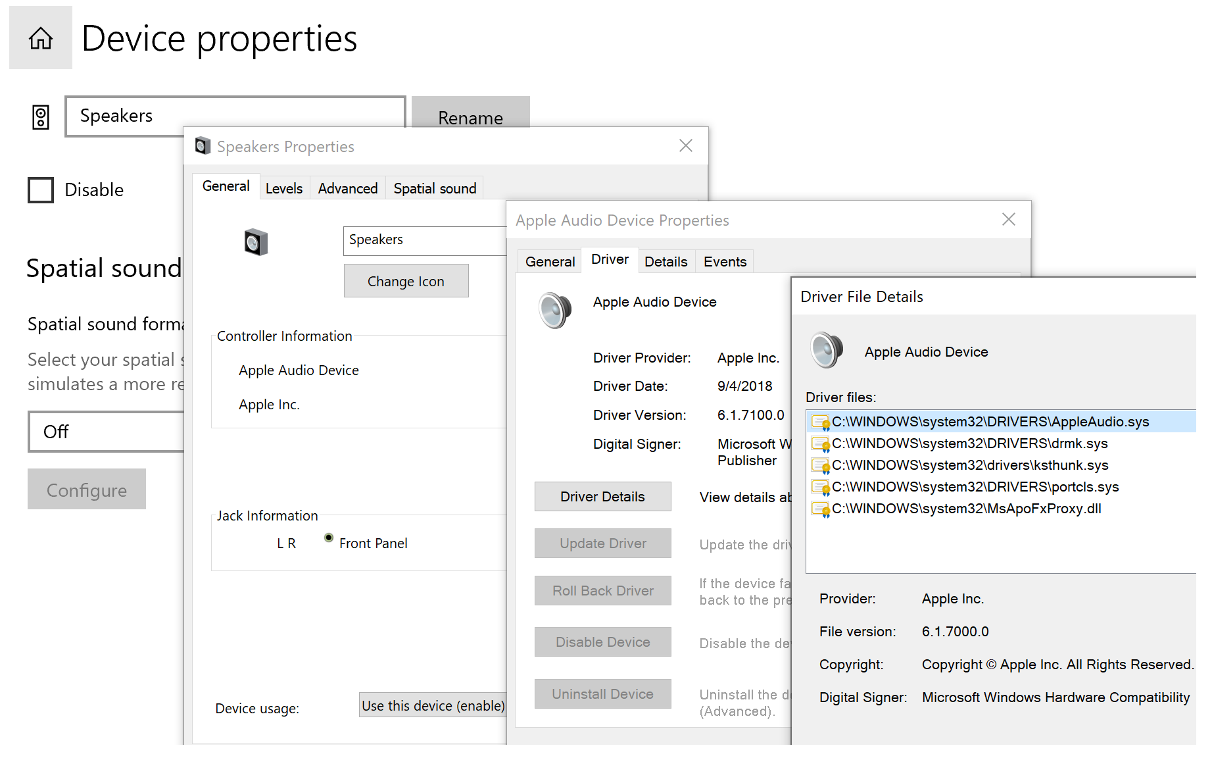Click the Update Driver button
Screen dimensions: 1212x758
tap(602, 543)
